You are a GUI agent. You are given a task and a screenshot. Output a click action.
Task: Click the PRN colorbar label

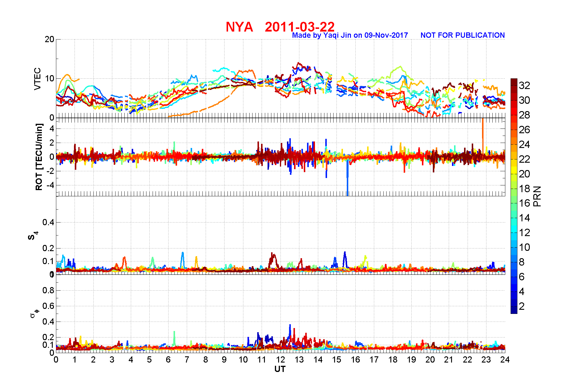[x=537, y=196]
